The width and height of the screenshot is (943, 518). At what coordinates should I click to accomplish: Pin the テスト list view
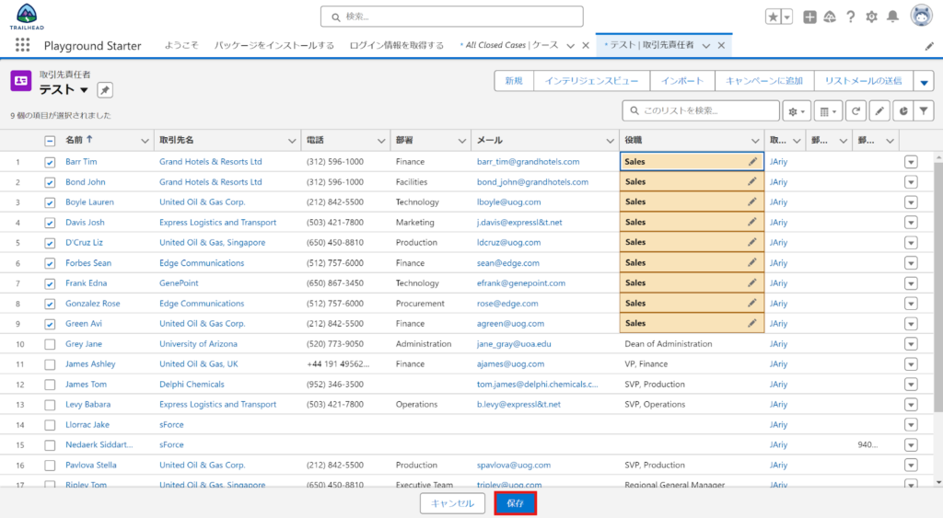click(105, 89)
